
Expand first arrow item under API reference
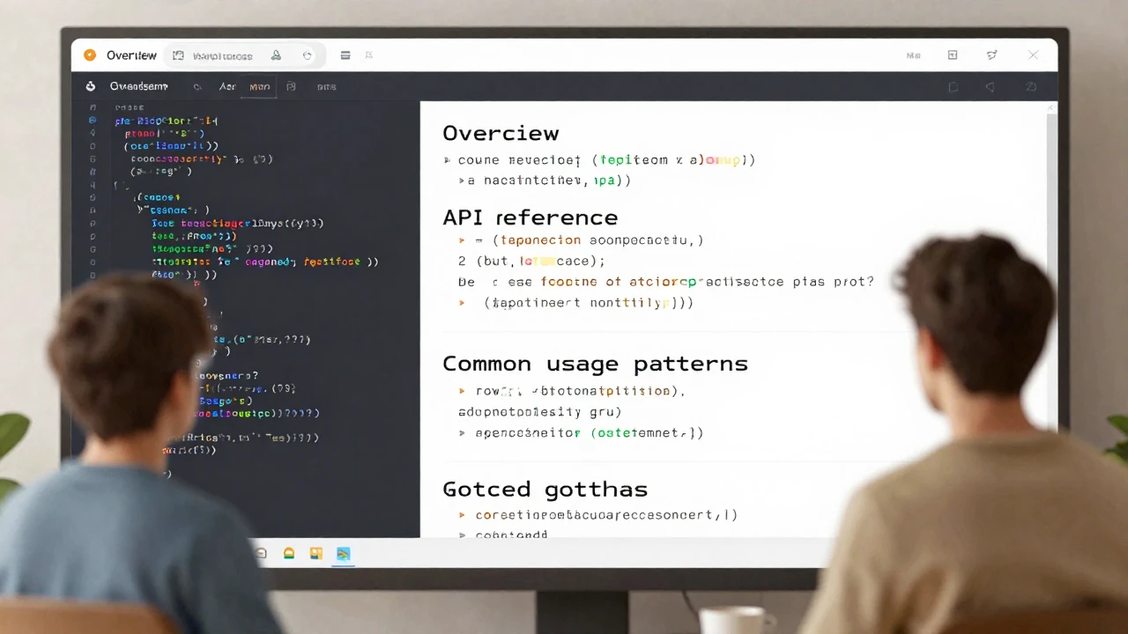(x=461, y=240)
